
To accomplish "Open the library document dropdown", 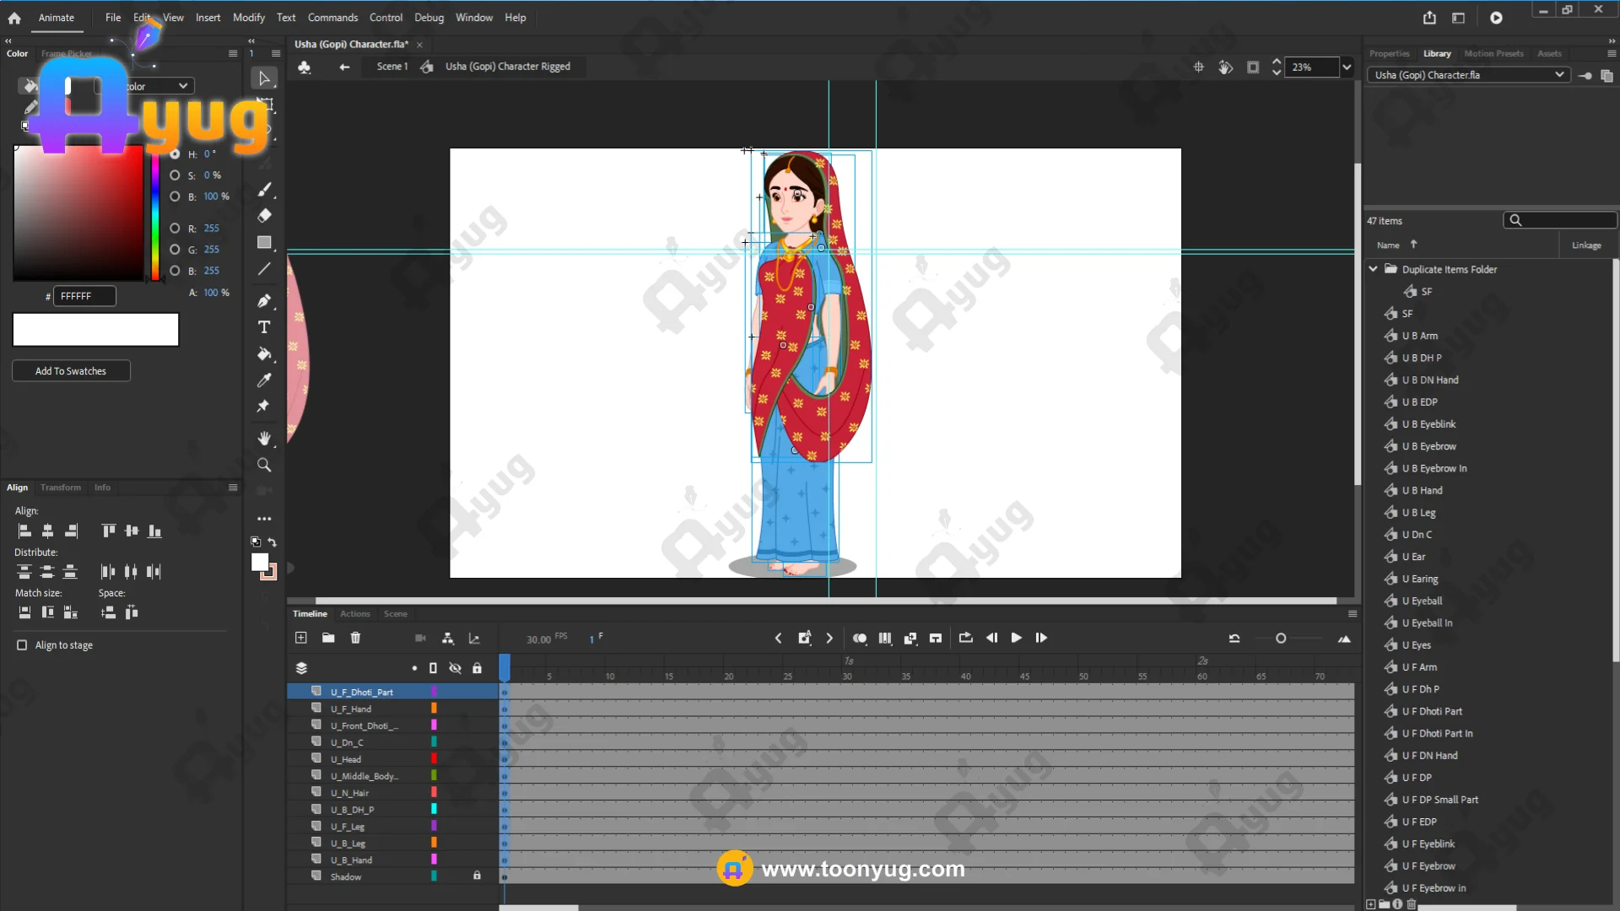I will click(x=1558, y=75).
